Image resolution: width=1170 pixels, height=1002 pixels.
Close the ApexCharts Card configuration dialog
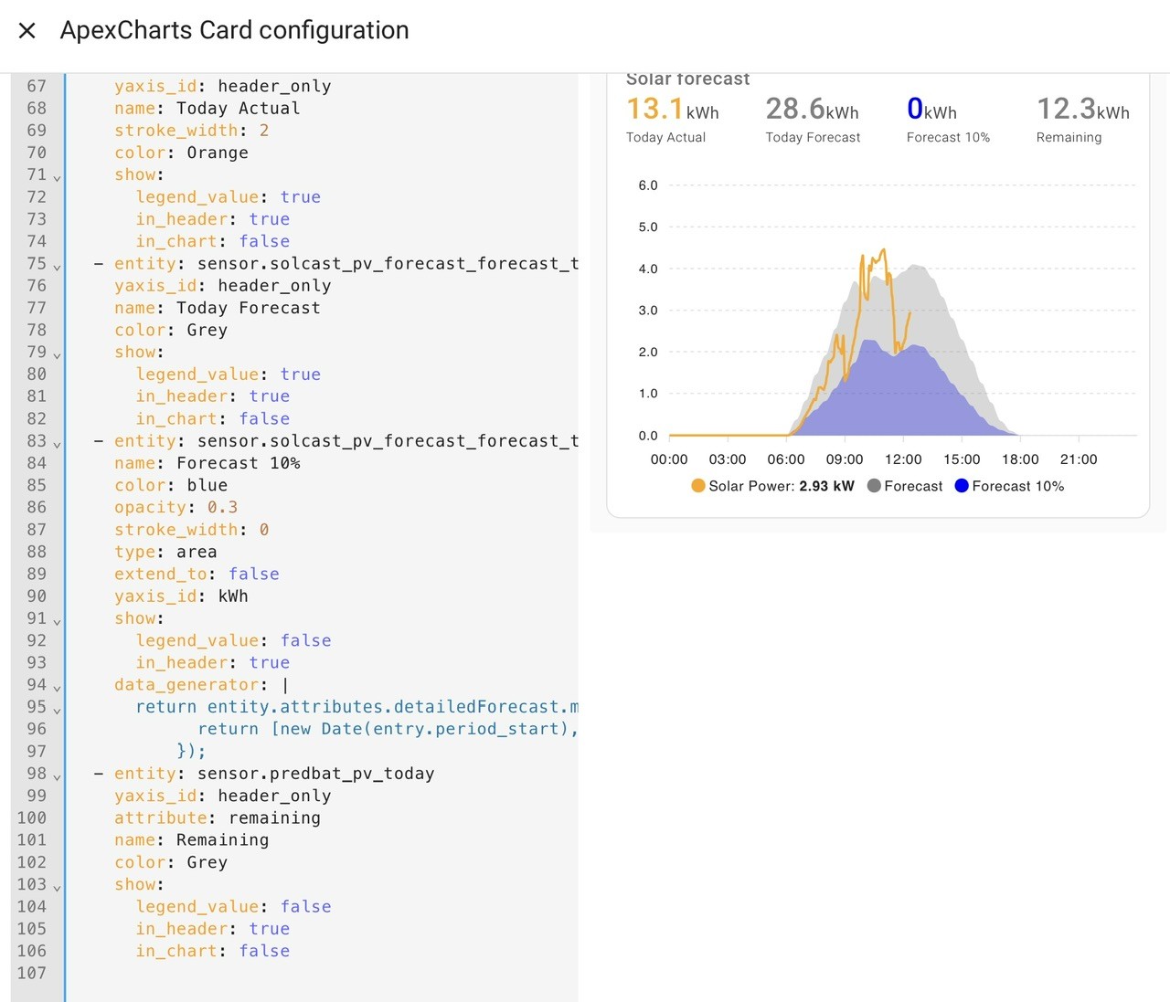(x=27, y=30)
